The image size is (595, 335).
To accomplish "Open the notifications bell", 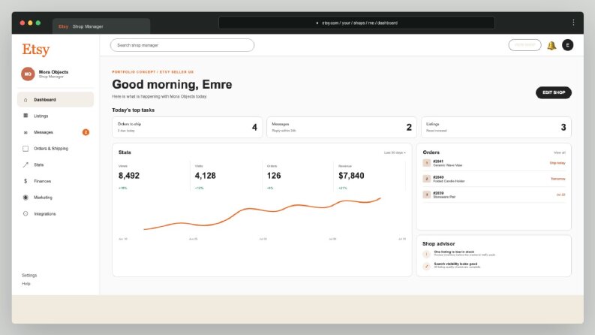I will 551,46.
